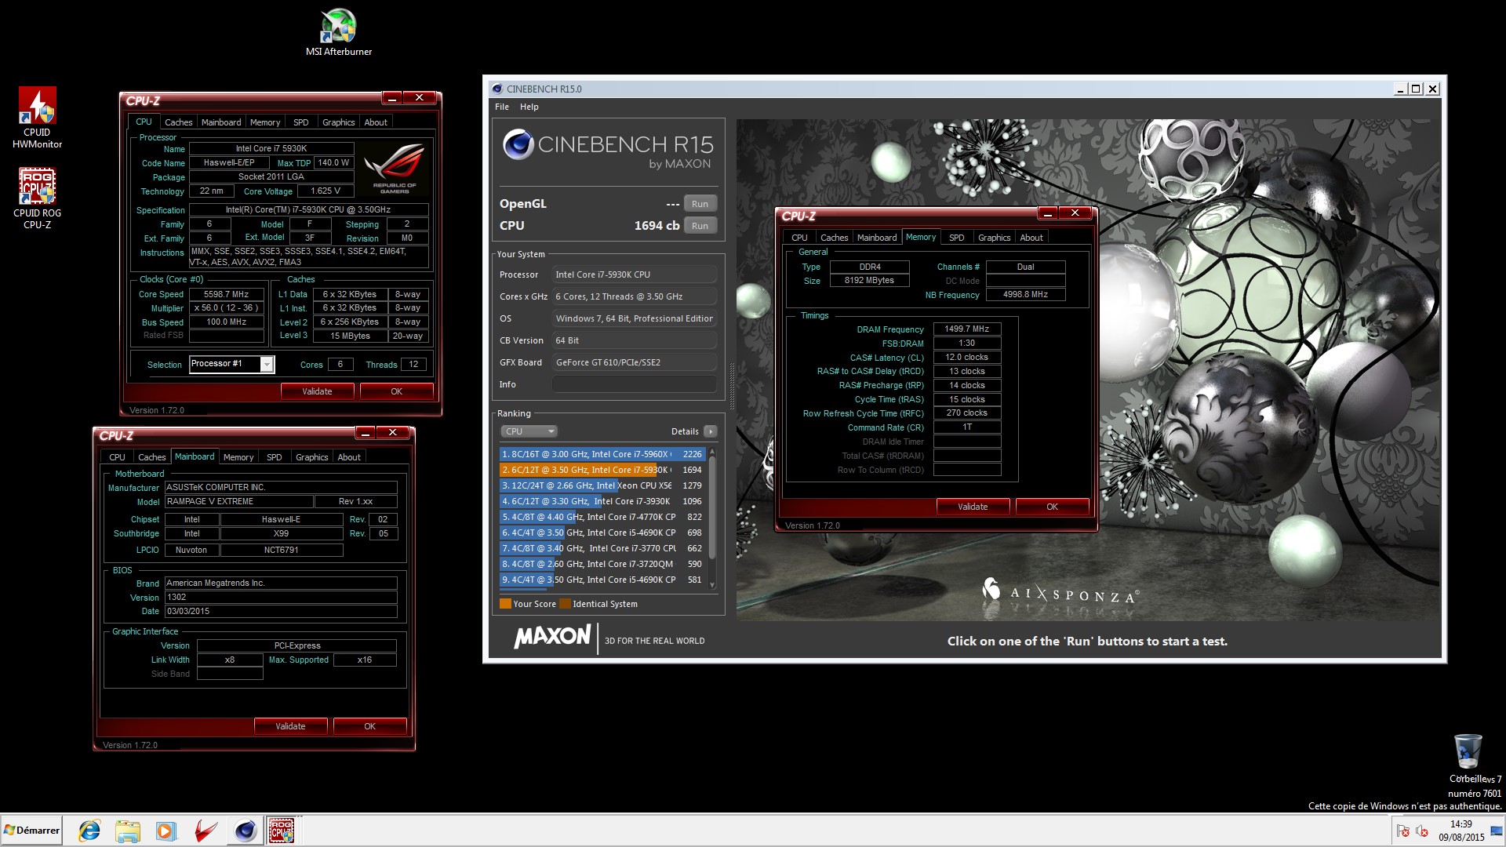1506x847 pixels.
Task: Open the Démarrer start menu
Action: coord(31,831)
